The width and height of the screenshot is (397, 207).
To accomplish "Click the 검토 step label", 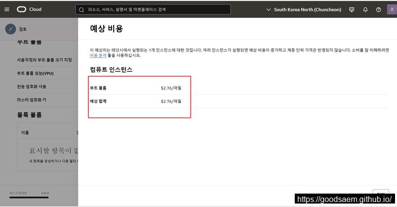I will pyautogui.click(x=23, y=29).
